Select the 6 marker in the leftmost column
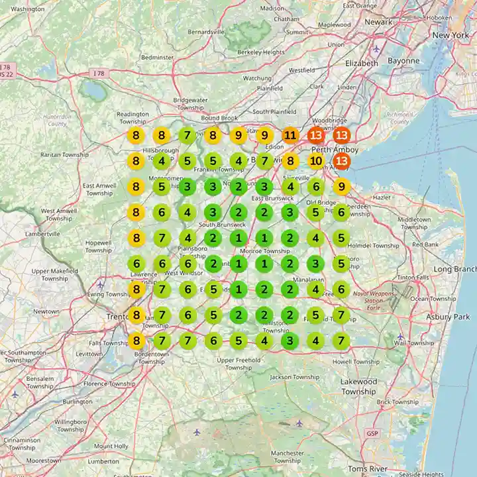Screen dimensions: 477x477 (x=136, y=264)
